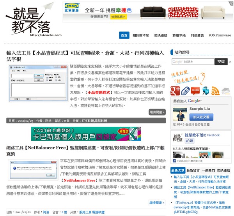This screenshot has height=216, width=234.
Task: Click the email envelope subscribe icon
Action: (x=226, y=91)
